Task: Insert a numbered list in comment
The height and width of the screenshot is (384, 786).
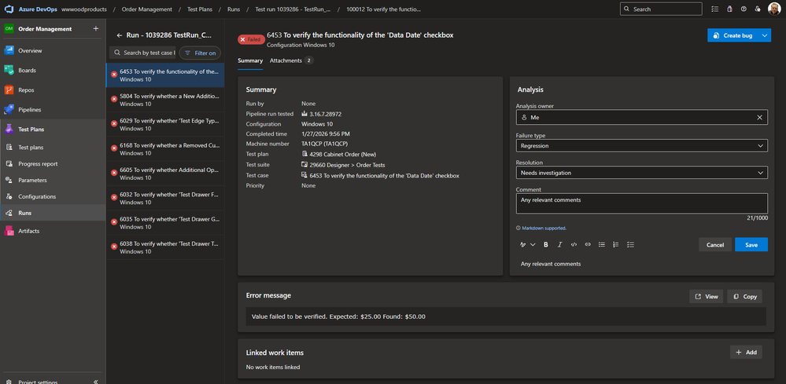Action: click(616, 244)
